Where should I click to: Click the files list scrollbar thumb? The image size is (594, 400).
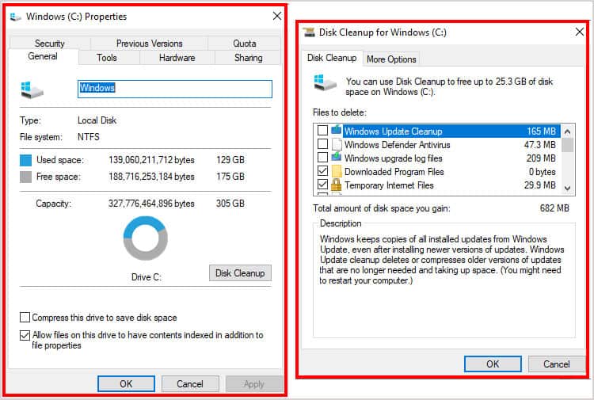[568, 145]
